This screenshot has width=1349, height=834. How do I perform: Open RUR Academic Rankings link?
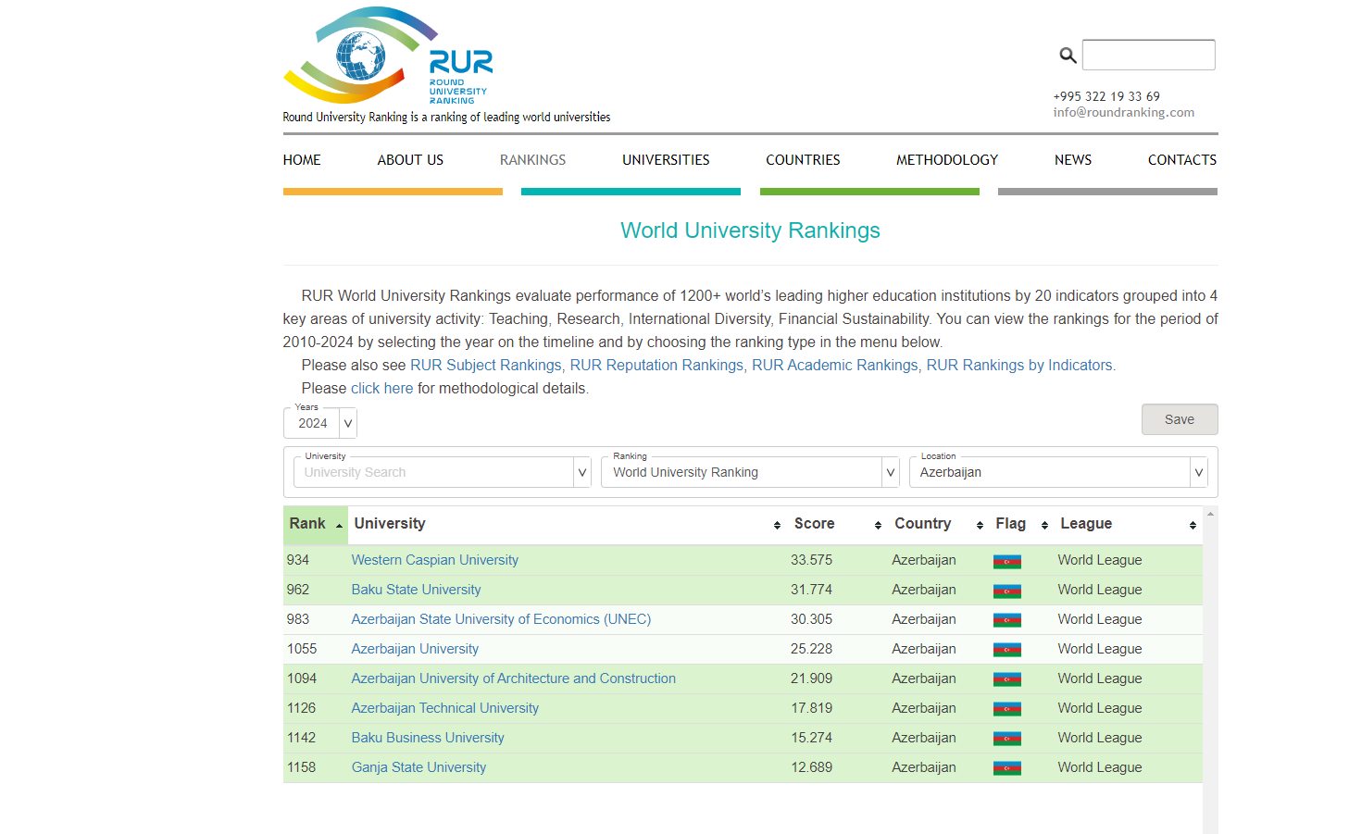pyautogui.click(x=834, y=365)
